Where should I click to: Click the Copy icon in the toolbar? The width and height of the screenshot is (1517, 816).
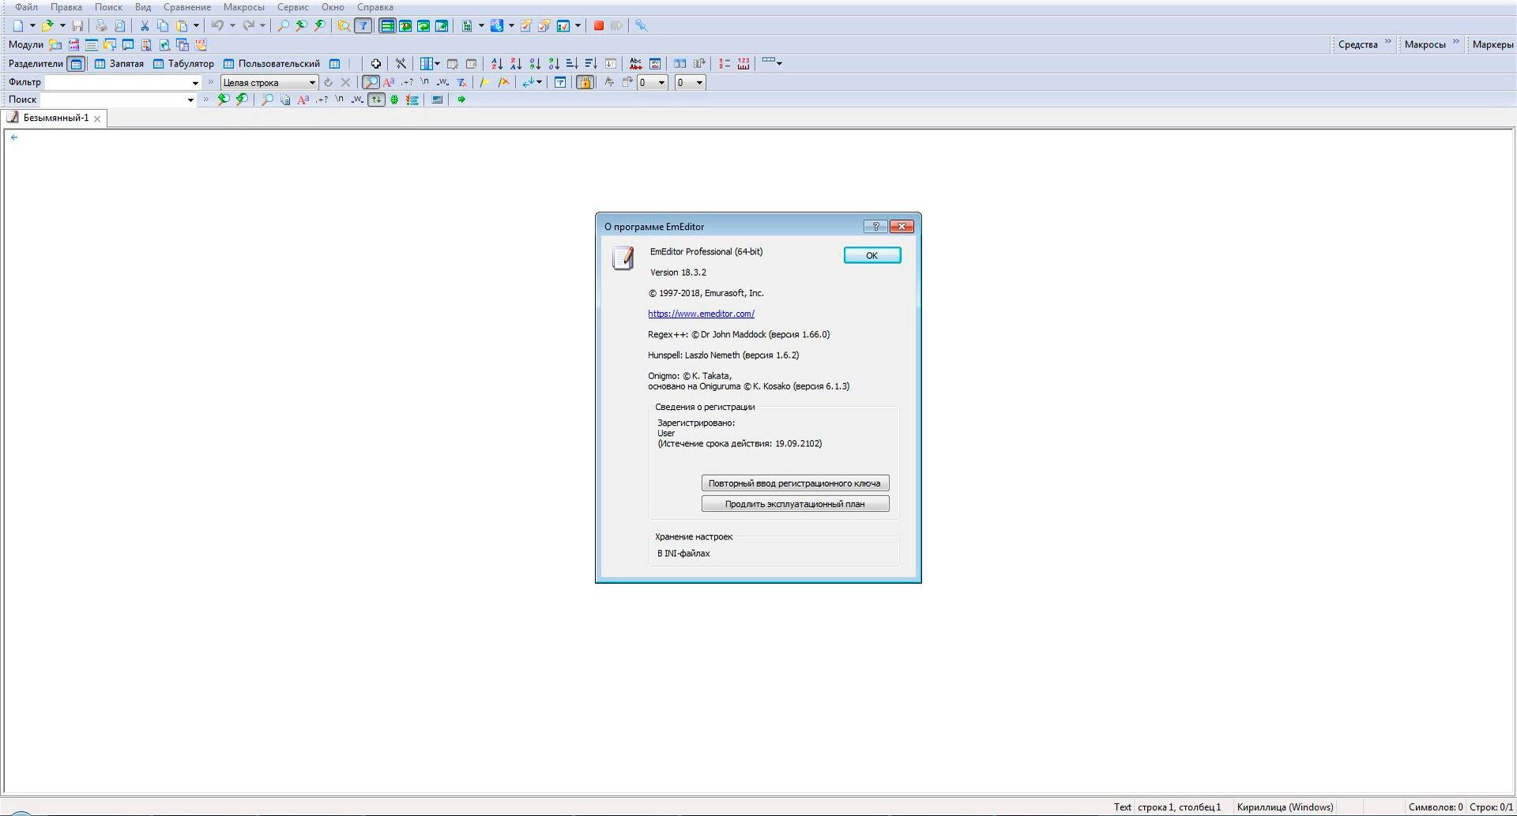pos(163,25)
